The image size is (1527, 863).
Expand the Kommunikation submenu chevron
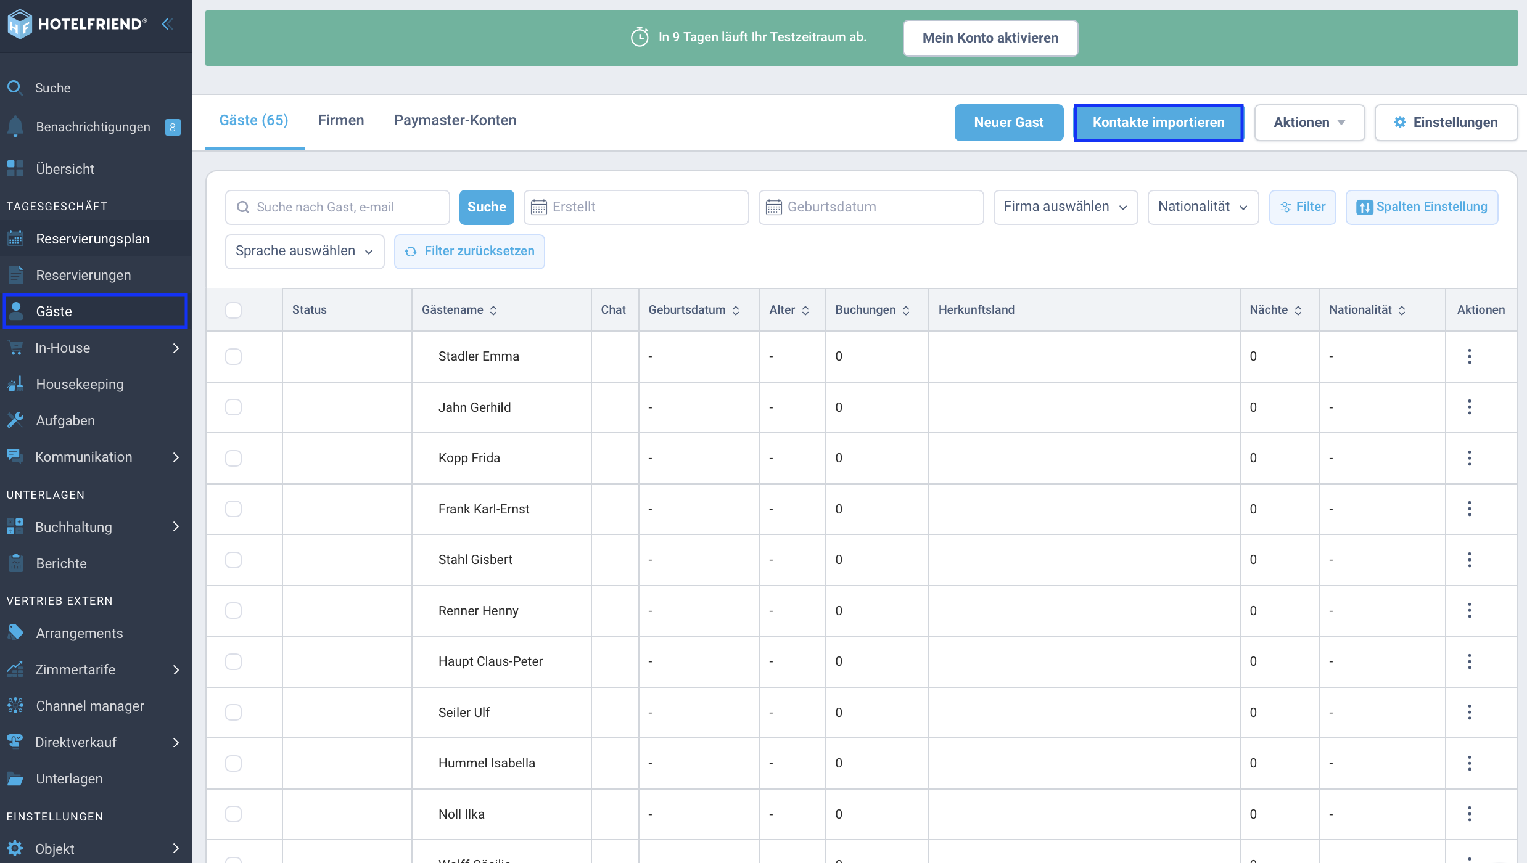(x=176, y=457)
